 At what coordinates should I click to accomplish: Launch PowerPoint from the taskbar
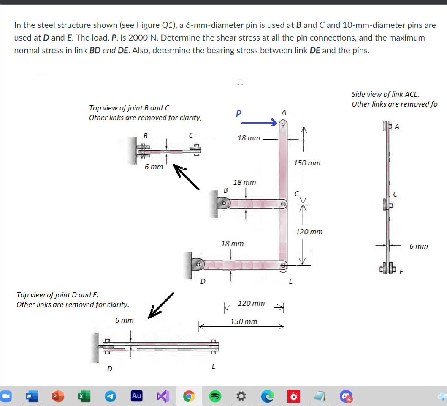tap(58, 396)
